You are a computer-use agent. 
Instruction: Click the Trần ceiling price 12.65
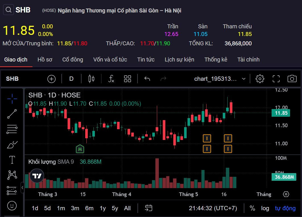[x=171, y=34]
